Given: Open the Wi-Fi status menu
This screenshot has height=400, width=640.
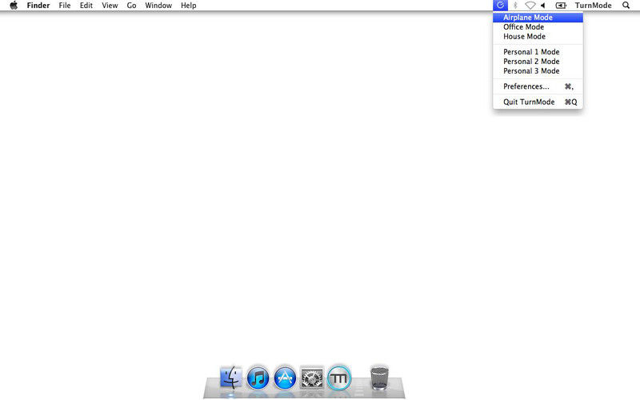Looking at the screenshot, I should [530, 6].
